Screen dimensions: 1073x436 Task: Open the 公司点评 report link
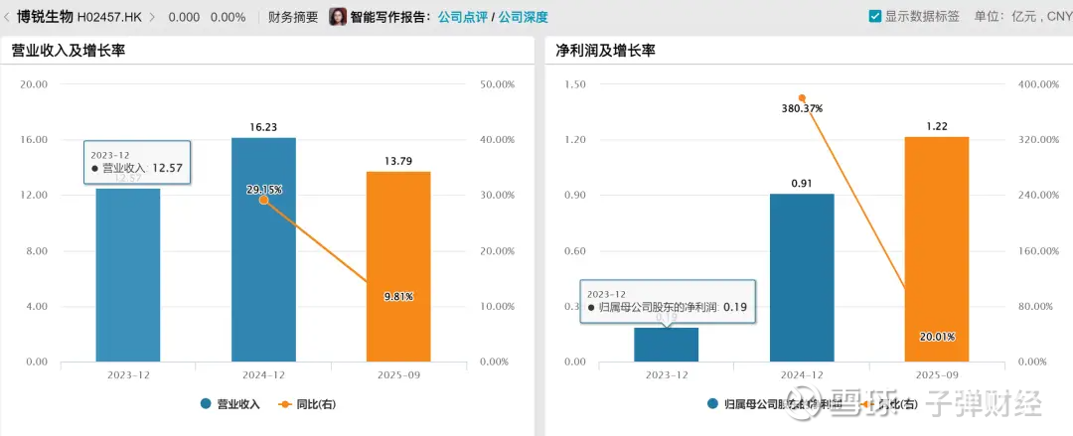pyautogui.click(x=463, y=17)
